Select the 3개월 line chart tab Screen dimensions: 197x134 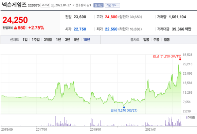48,40
